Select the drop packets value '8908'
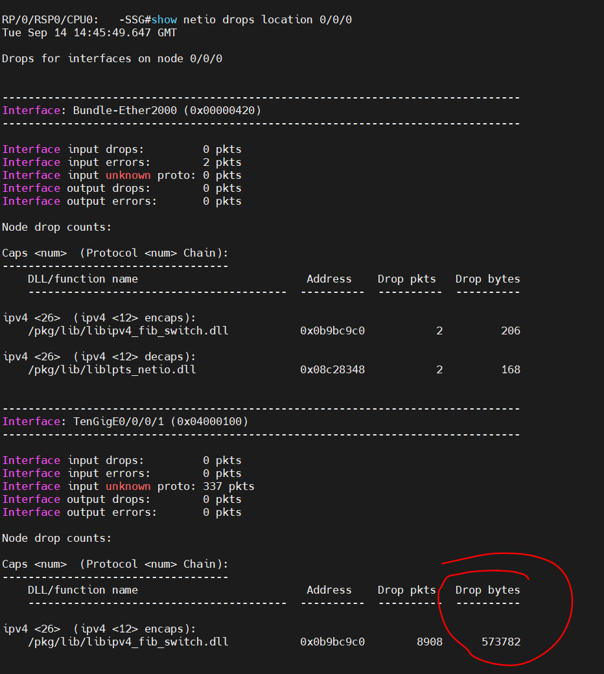Screen dimensions: 604x674 430,642
